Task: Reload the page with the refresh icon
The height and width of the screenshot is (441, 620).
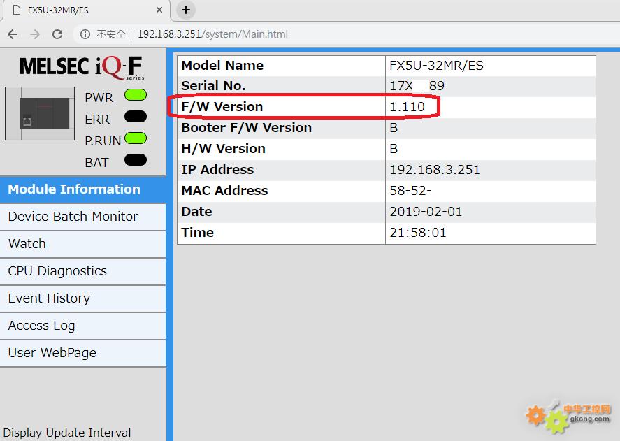Action: point(57,34)
